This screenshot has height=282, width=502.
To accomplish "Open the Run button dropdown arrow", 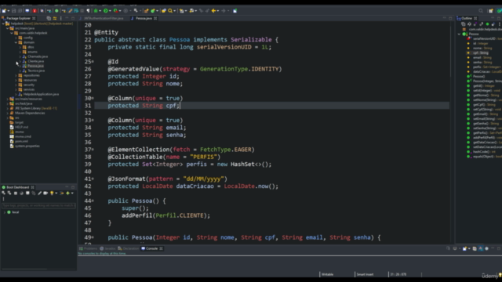I will click(110, 11).
